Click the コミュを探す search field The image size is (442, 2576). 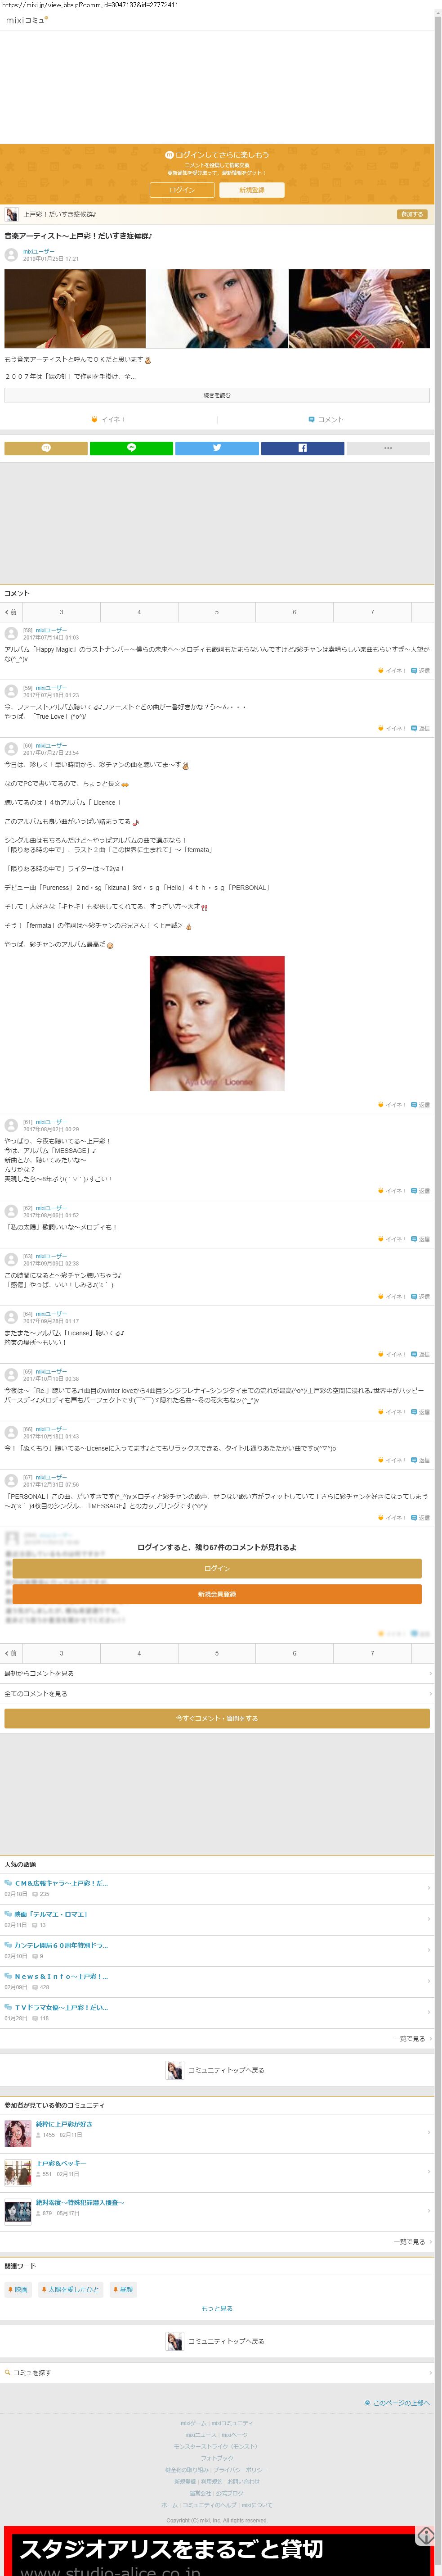click(x=217, y=2372)
